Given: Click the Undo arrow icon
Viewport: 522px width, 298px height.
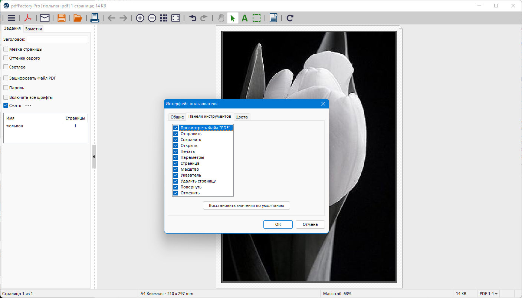Looking at the screenshot, I should click(x=193, y=18).
